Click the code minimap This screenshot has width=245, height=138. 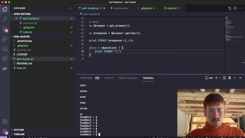point(234,29)
